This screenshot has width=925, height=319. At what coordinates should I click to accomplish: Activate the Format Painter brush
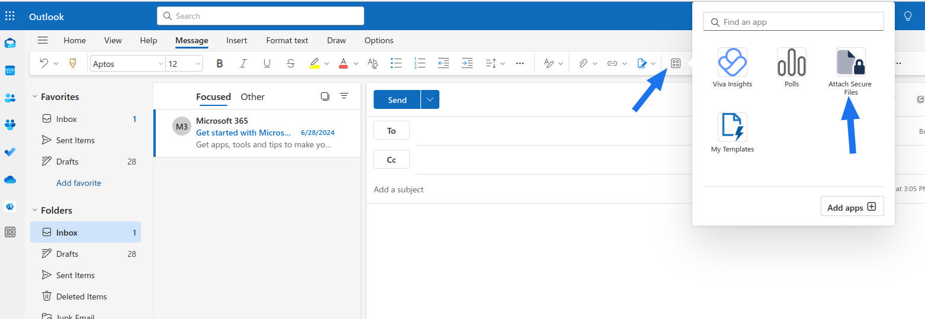73,63
